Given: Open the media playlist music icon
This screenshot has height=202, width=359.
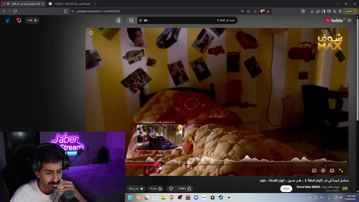Looking at the screenshot, I should click(x=317, y=11).
